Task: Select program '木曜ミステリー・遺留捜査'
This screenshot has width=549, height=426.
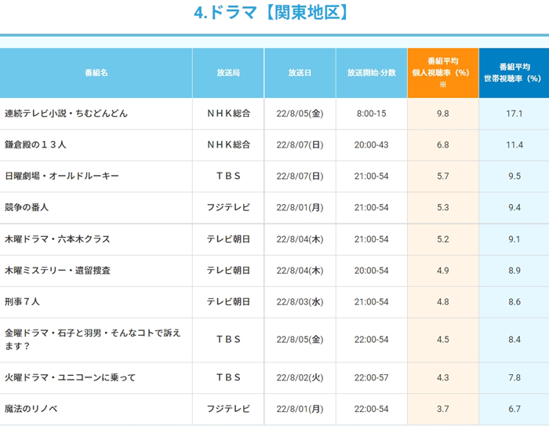Action: (57, 271)
